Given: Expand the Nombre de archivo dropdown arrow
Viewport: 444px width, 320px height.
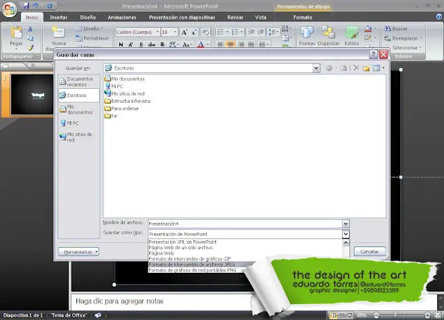Looking at the screenshot, I should click(345, 224).
